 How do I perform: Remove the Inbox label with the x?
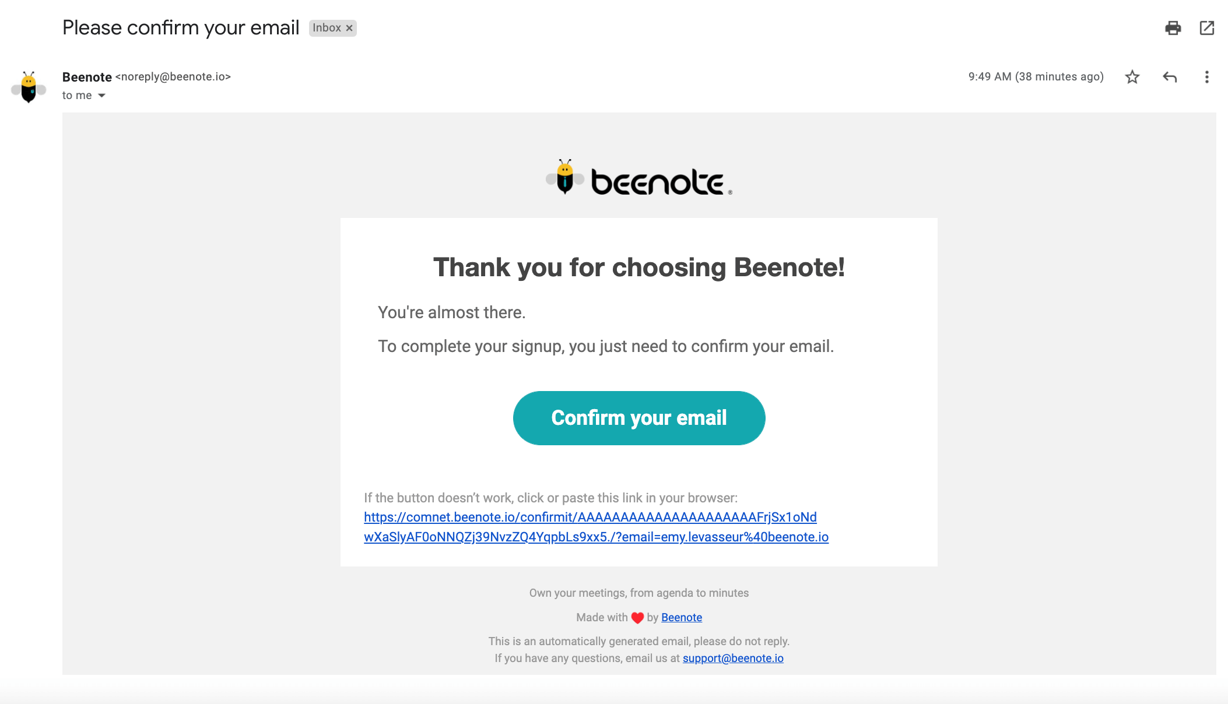349,28
